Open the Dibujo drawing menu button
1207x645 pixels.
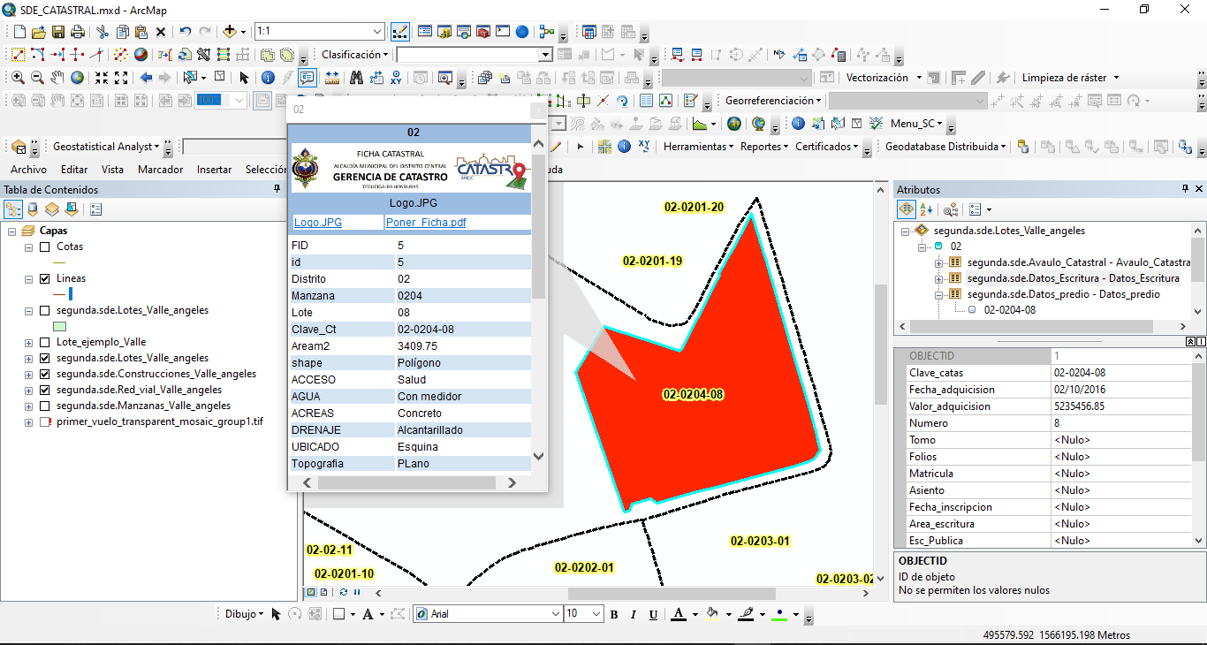(x=244, y=614)
